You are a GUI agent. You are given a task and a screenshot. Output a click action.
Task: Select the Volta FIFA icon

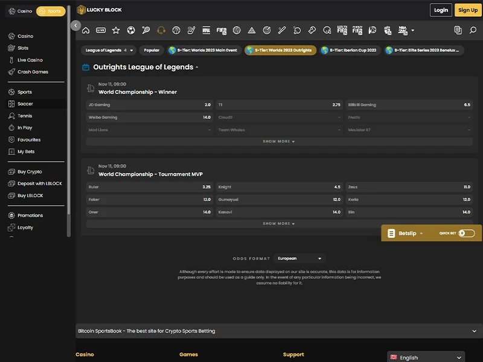pyautogui.click(x=342, y=30)
